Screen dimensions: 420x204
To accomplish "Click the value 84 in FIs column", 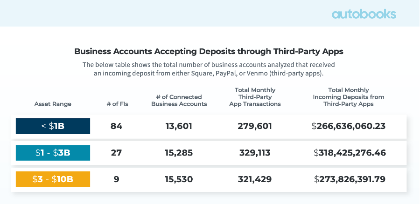I will pyautogui.click(x=116, y=126).
